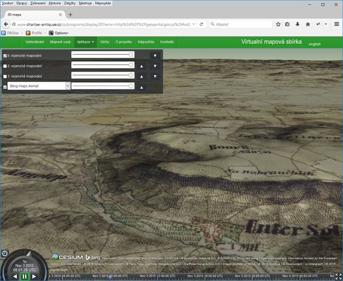
Task: Play the animation in reverse
Action: [15, 276]
